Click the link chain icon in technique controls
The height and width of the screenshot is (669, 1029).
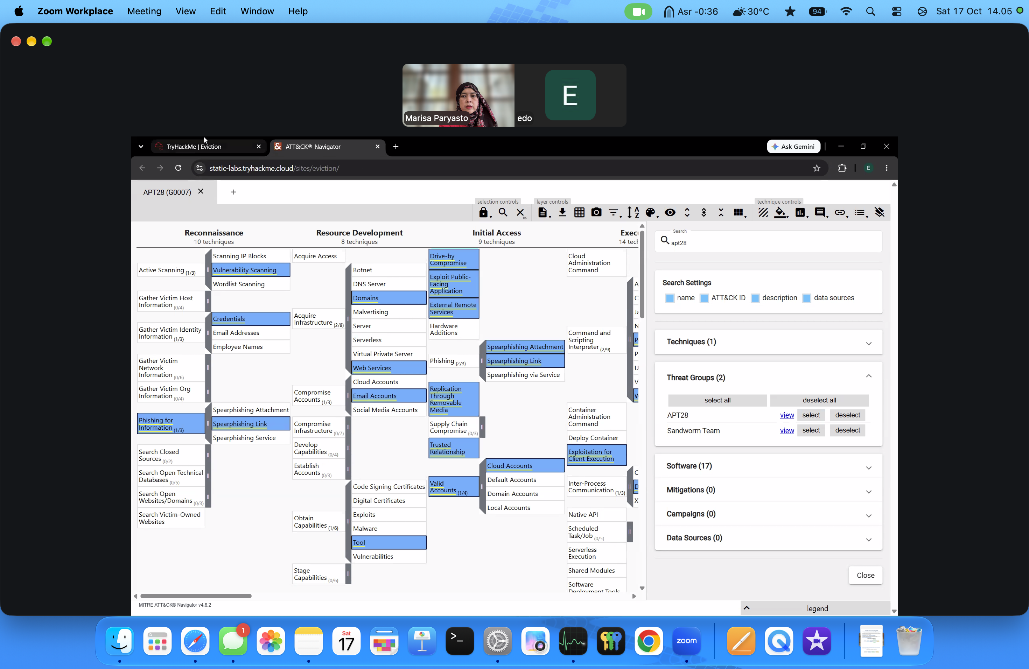(840, 212)
